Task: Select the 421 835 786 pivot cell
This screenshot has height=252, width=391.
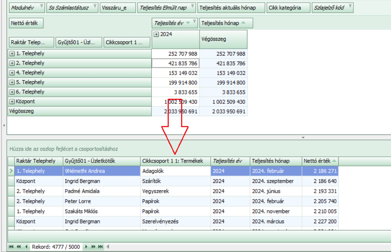Action: pyautogui.click(x=176, y=63)
